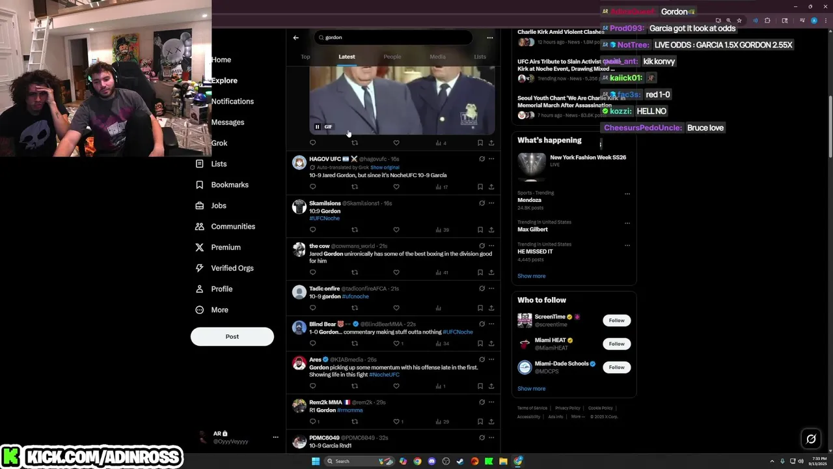This screenshot has width=833, height=469.
Task: Open Grok explain icon on Skamilsions post
Action: (x=482, y=203)
